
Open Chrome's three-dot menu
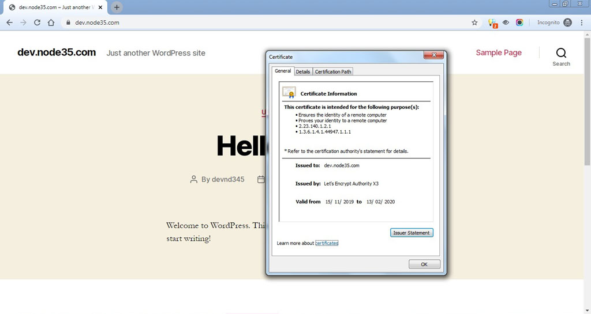click(x=582, y=22)
